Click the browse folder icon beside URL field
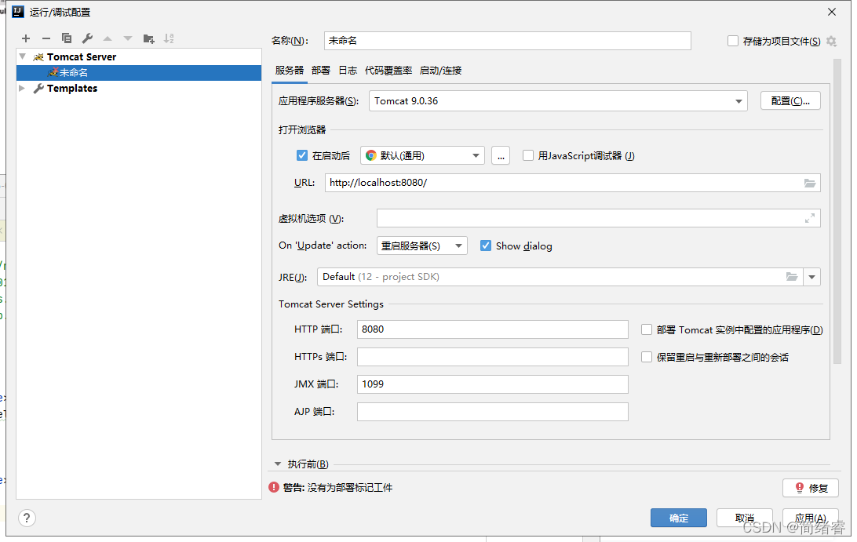Screen dimensions: 857x542 click(x=810, y=183)
